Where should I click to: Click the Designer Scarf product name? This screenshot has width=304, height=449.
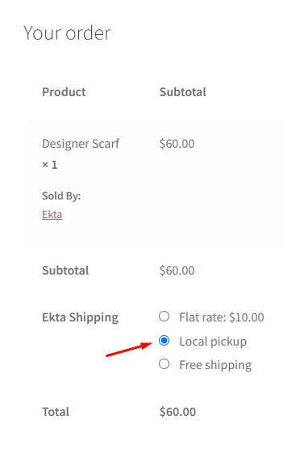point(81,144)
